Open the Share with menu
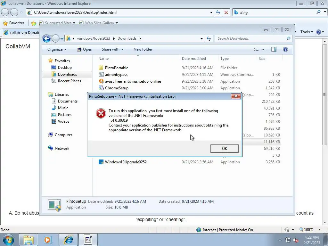 [x=112, y=49]
